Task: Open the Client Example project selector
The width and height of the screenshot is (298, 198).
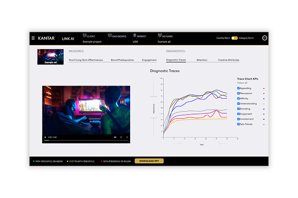Action: [92, 42]
